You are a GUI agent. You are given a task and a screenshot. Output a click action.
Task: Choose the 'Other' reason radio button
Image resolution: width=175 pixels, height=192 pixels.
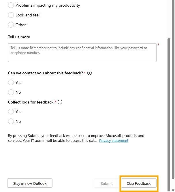[x=11, y=25]
